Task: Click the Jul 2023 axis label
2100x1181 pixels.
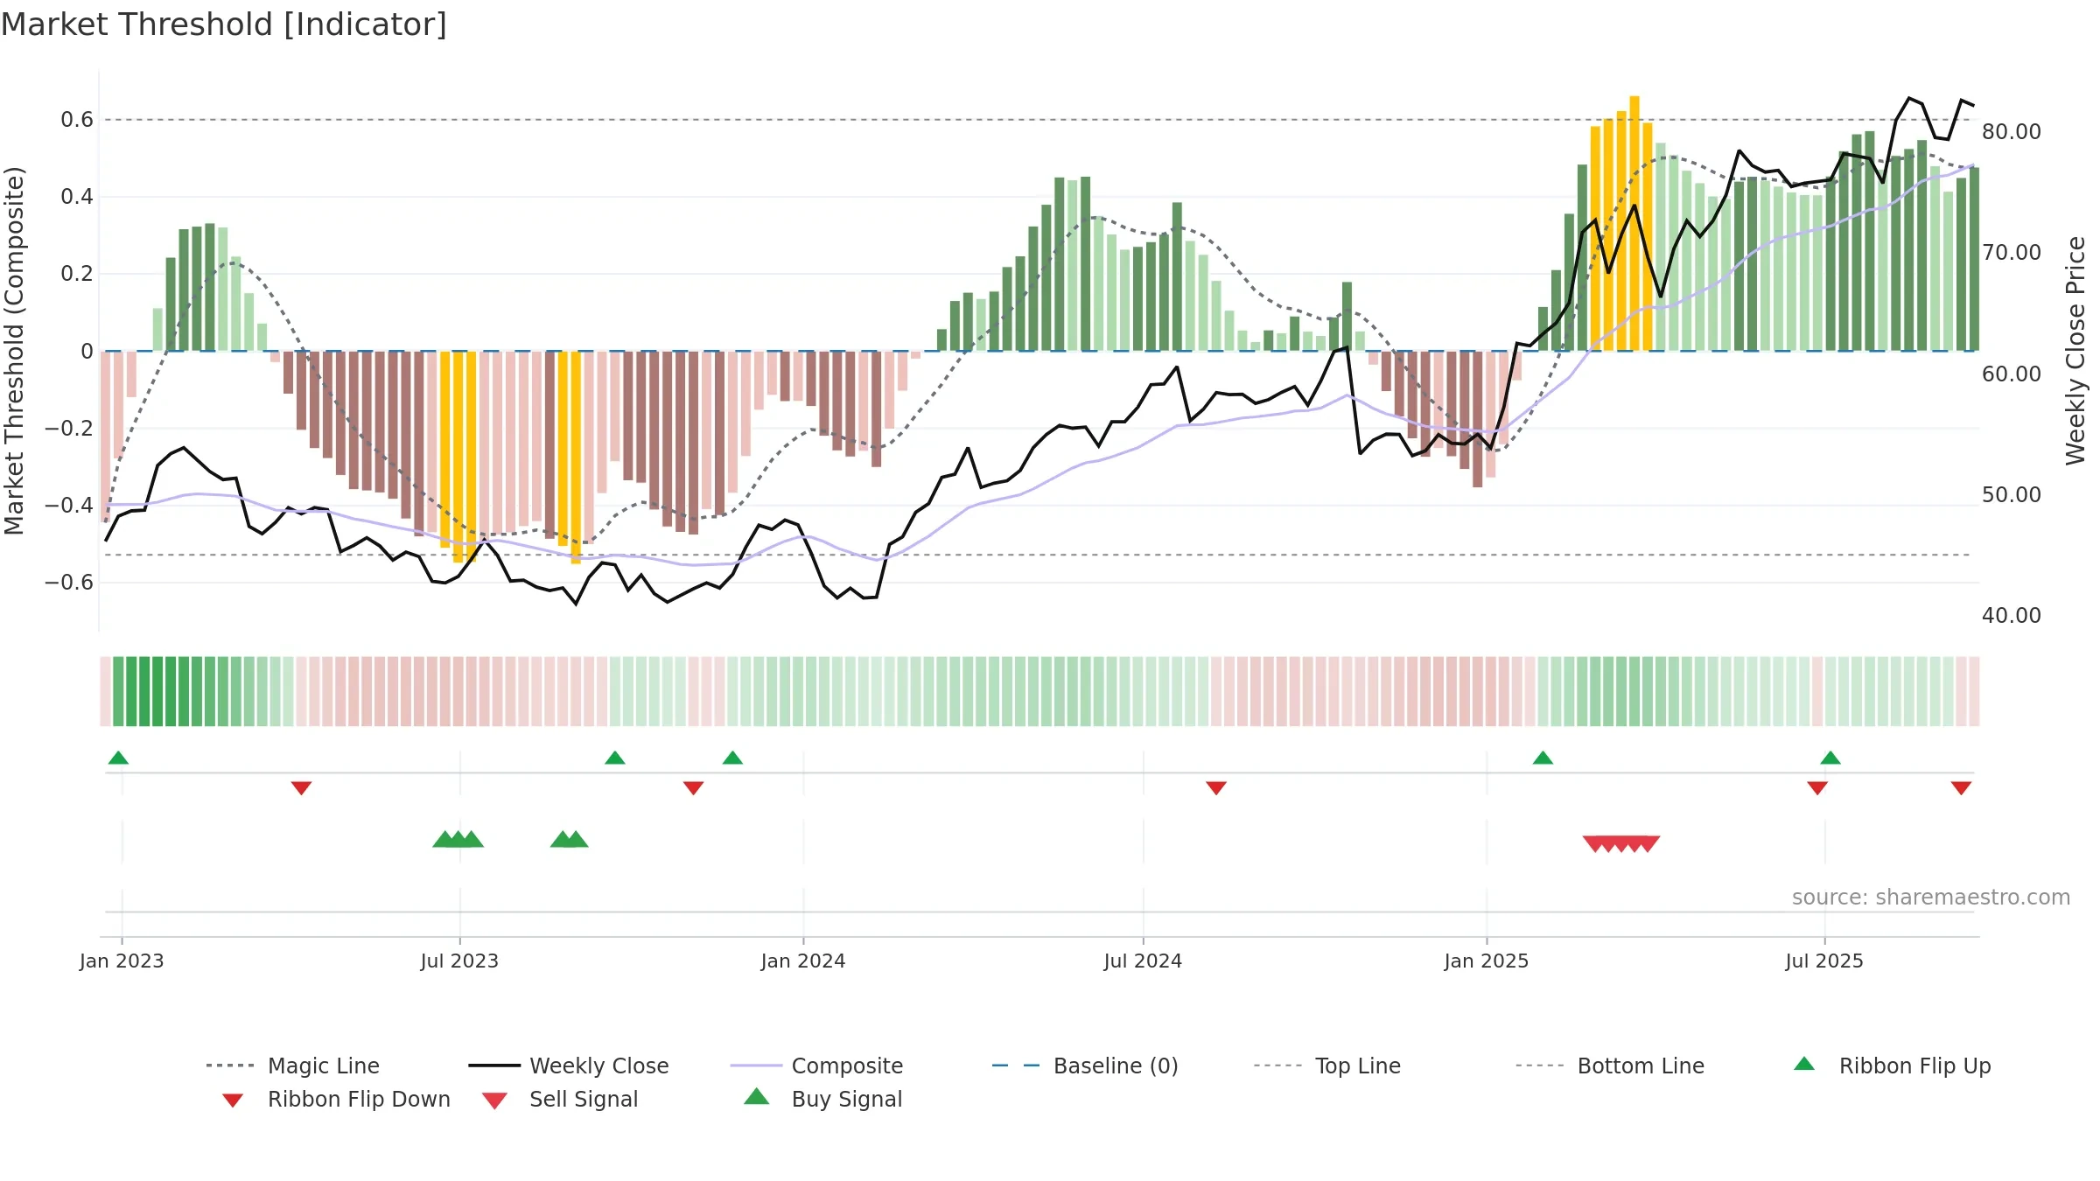Action: (459, 961)
